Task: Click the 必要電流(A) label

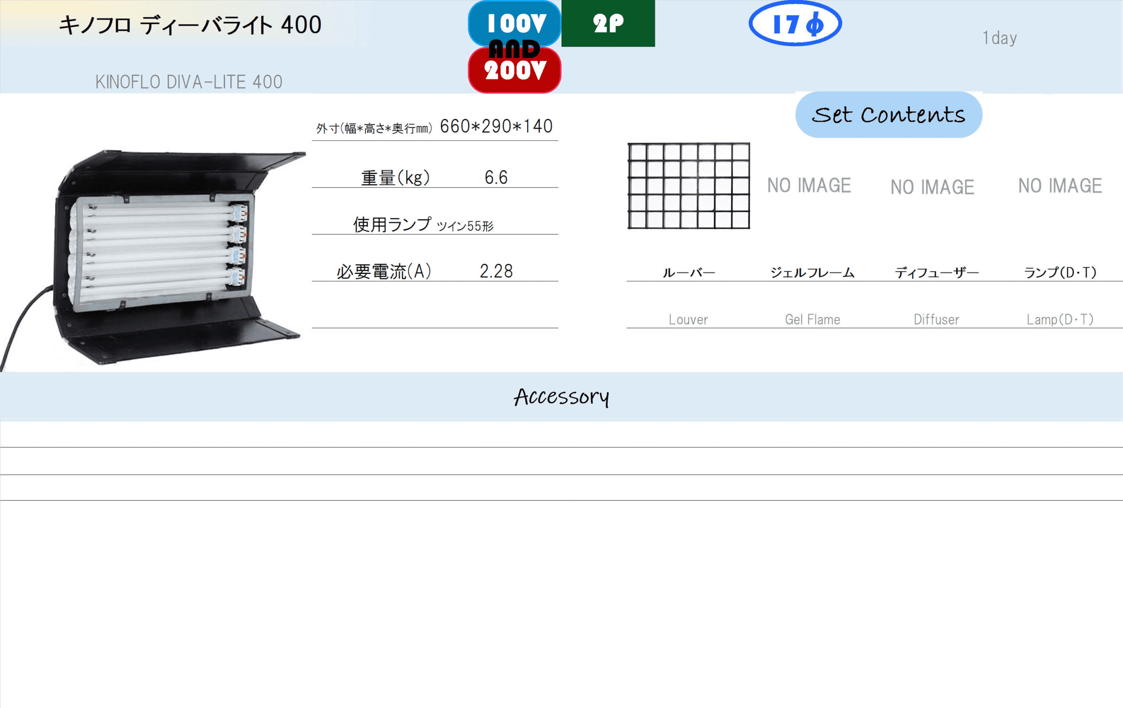Action: click(x=384, y=271)
